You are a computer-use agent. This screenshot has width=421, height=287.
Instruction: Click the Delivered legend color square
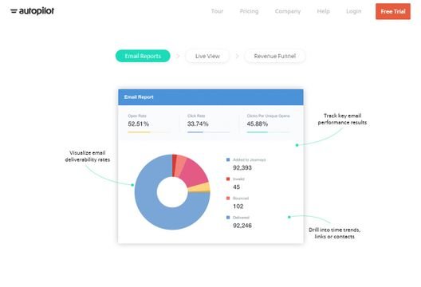(228, 218)
